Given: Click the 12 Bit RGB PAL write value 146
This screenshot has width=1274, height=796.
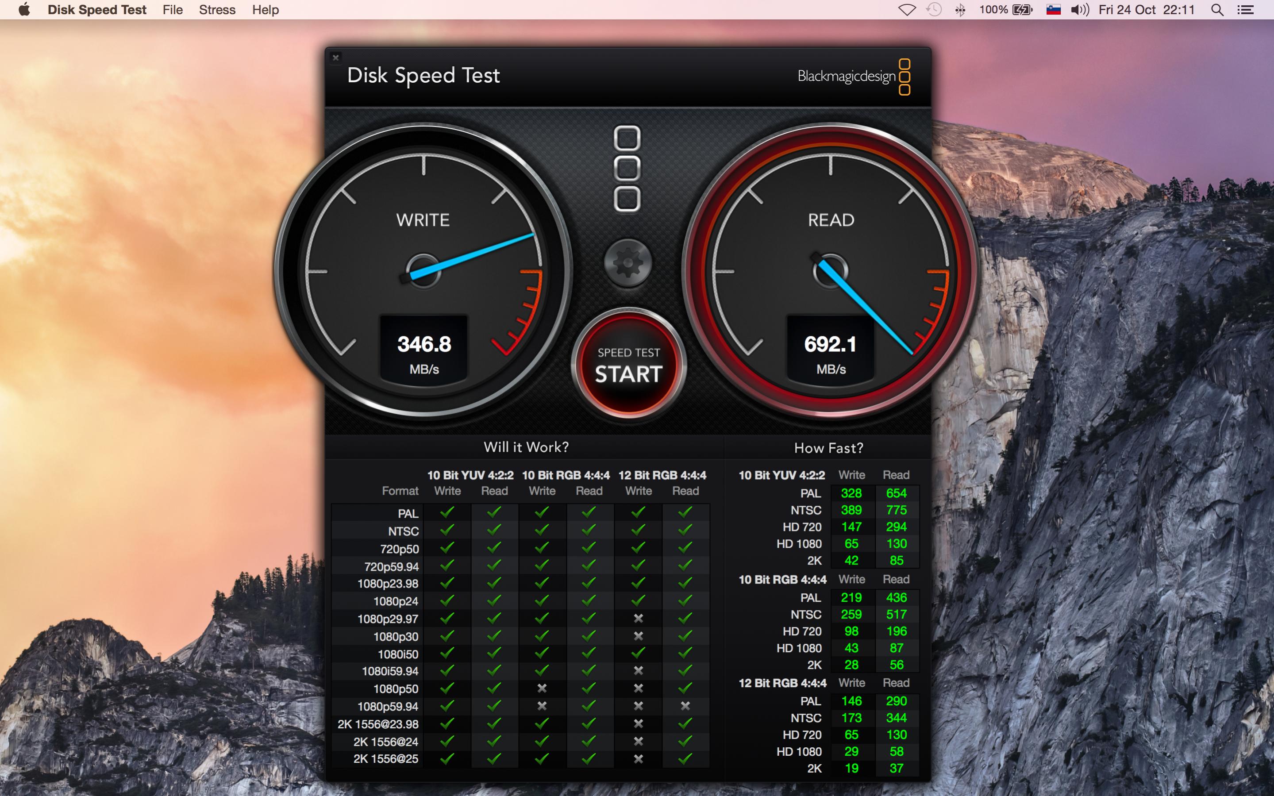Looking at the screenshot, I should coord(851,701).
